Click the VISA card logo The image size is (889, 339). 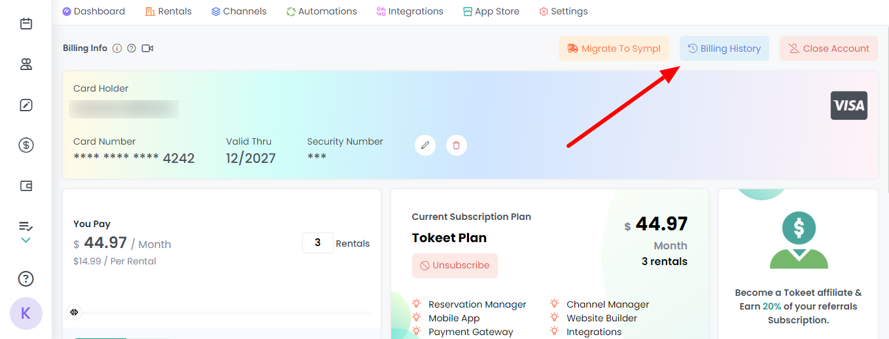point(849,105)
